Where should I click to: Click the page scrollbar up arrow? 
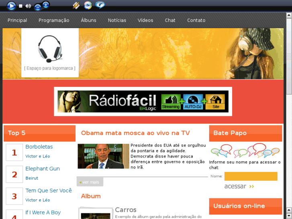point(289,15)
